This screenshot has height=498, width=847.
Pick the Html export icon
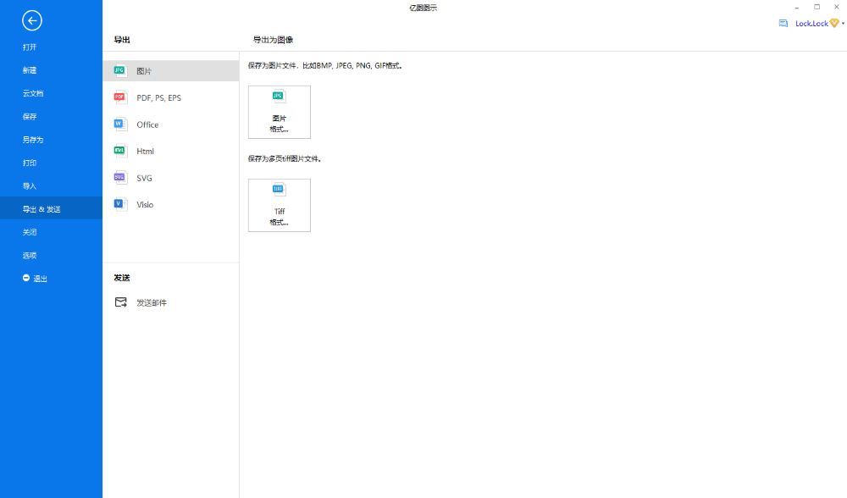coord(120,151)
